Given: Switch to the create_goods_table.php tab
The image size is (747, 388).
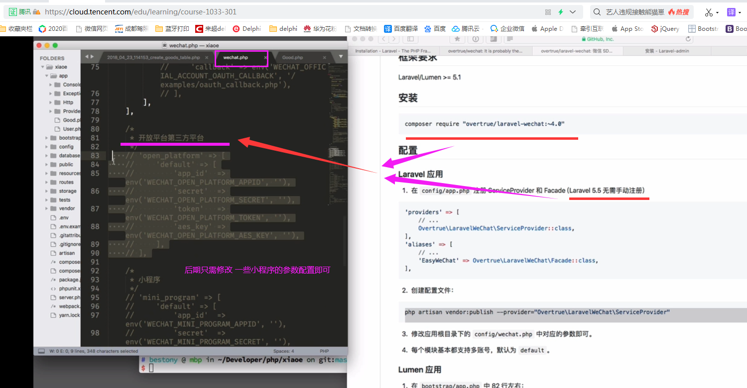Looking at the screenshot, I should coord(153,58).
